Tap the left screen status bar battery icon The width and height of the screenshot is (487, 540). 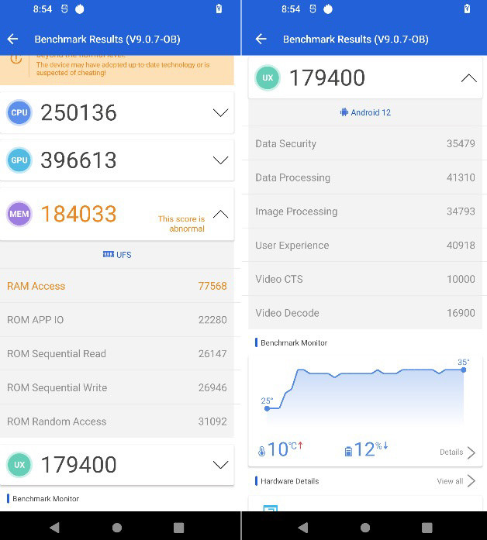point(219,9)
